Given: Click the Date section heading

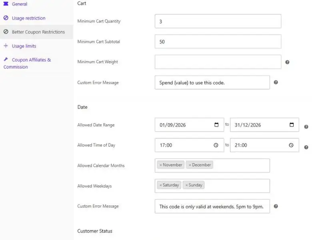Looking at the screenshot, I should coord(82,107).
